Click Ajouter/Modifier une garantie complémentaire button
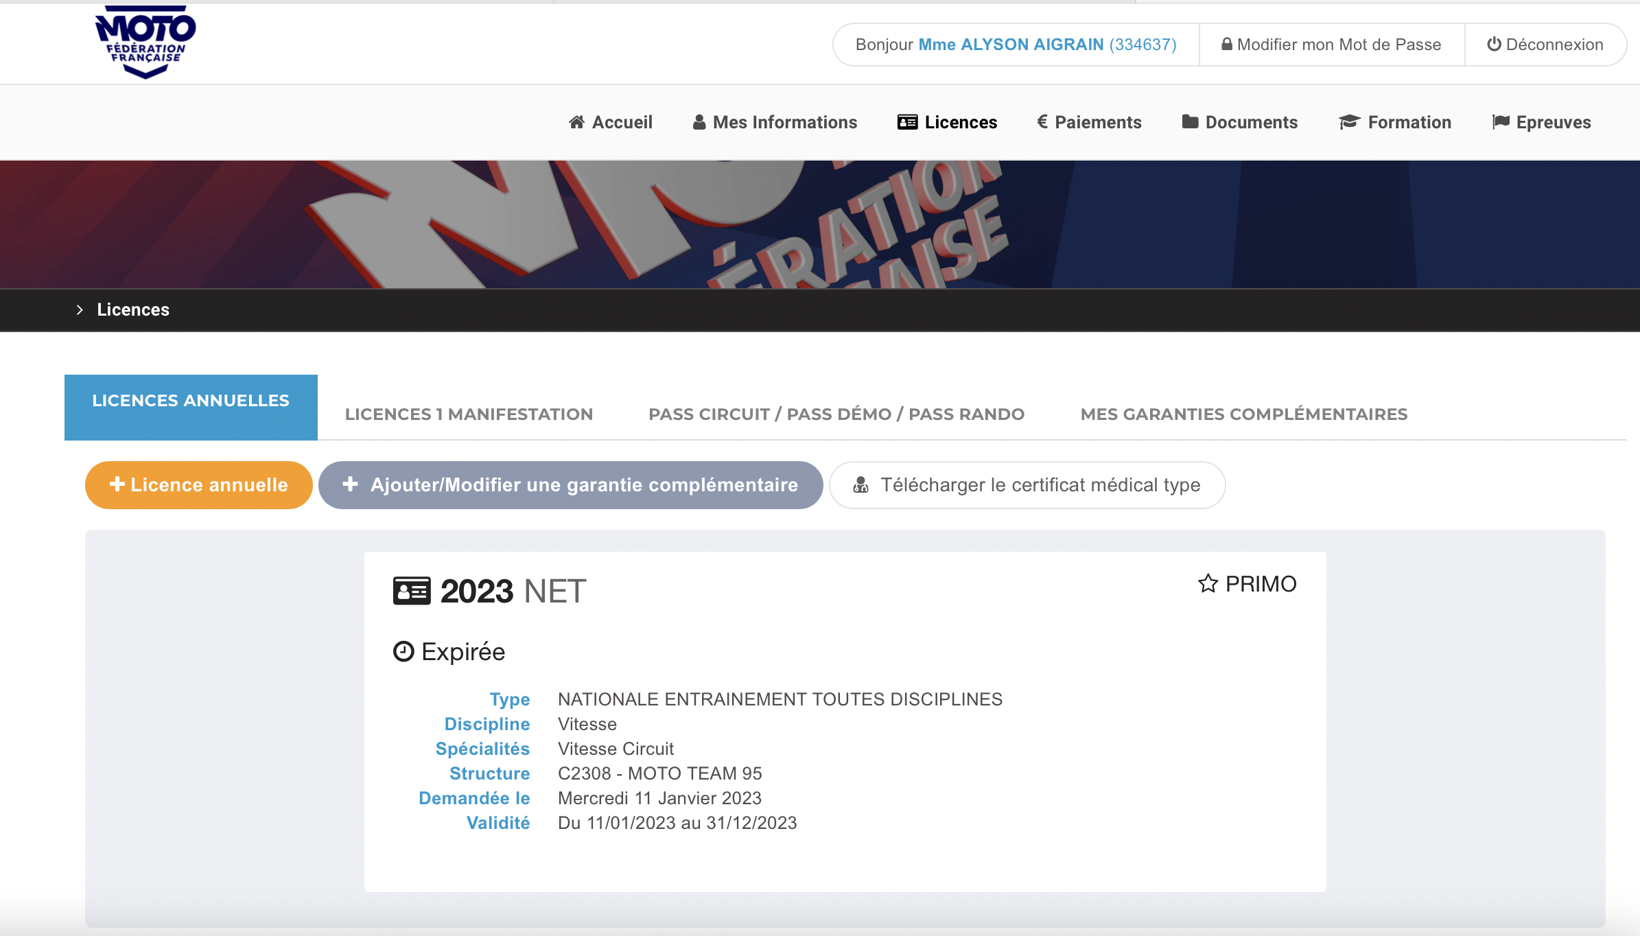This screenshot has height=936, width=1640. (570, 484)
